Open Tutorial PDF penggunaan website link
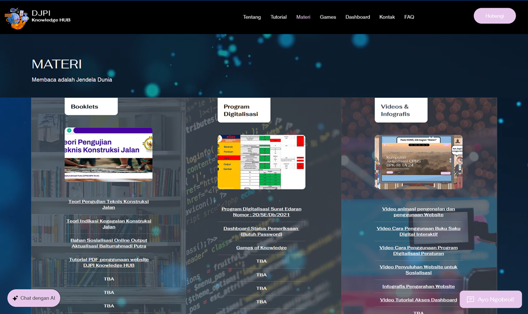 (109, 262)
